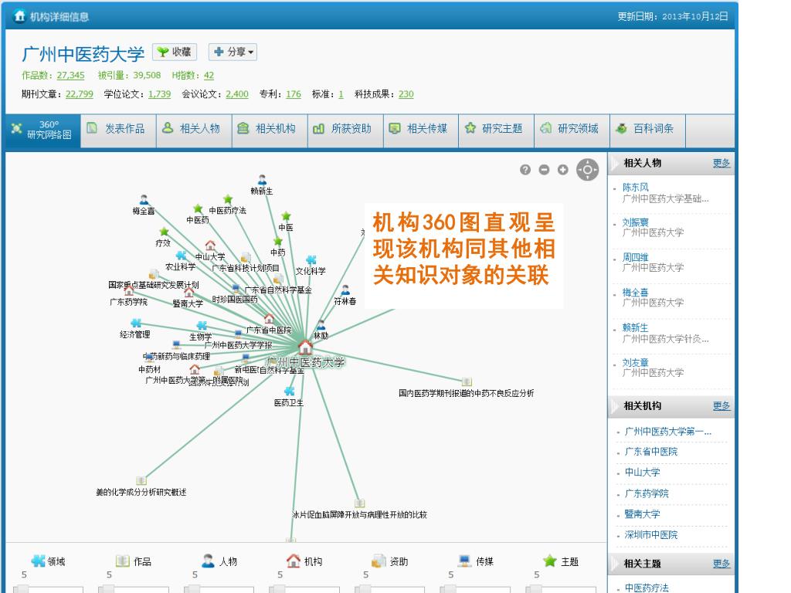Image resolution: width=791 pixels, height=593 pixels.
Task: Click the 梅全喜 person node icon
Action: 144,200
